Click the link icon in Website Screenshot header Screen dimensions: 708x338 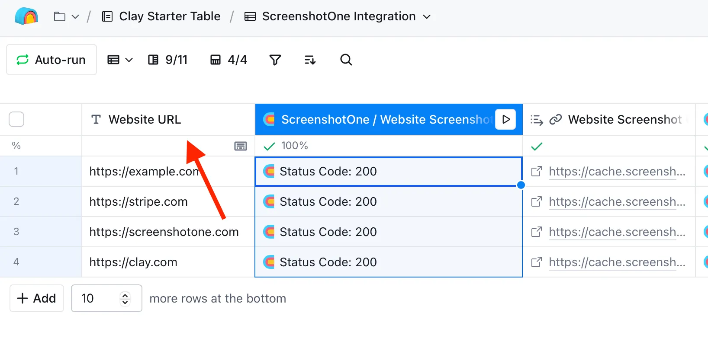(556, 119)
